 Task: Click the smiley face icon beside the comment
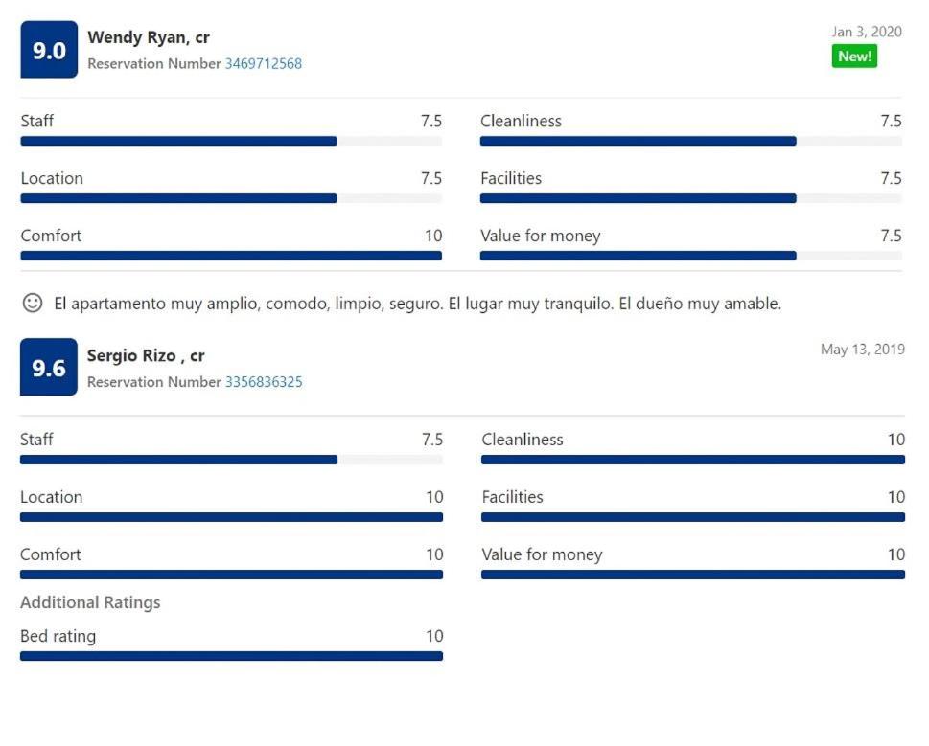(33, 303)
